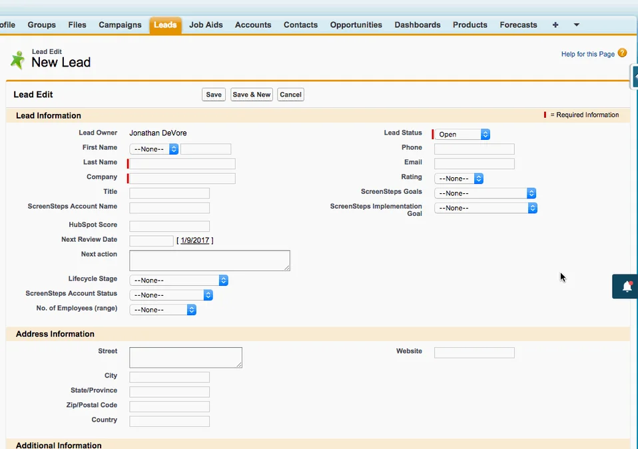Open the Lead Status dropdown
The image size is (638, 449).
tap(462, 135)
